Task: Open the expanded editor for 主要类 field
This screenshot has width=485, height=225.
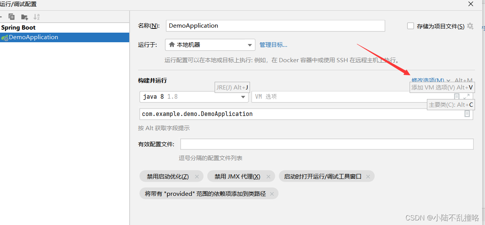Action: [x=467, y=114]
